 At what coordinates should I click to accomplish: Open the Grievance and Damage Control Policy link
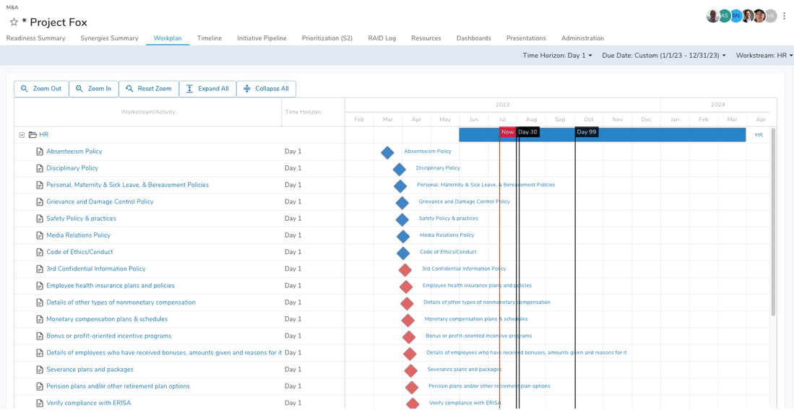pyautogui.click(x=100, y=202)
